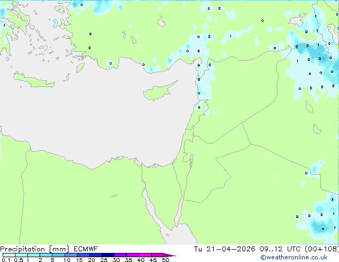Select legend swatch between 45 and 50

click(x=157, y=255)
